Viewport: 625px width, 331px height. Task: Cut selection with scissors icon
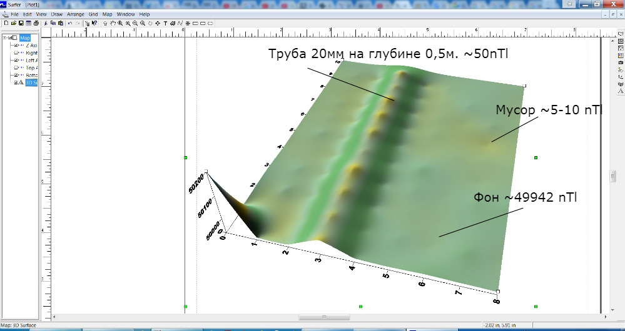pos(46,24)
